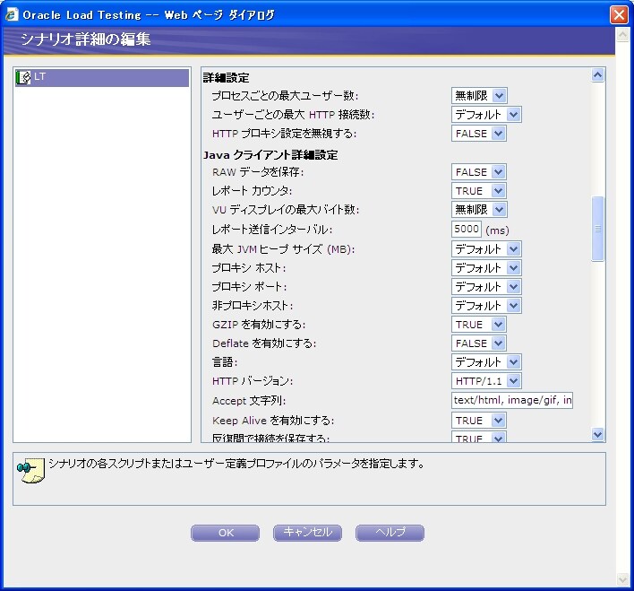Open the RAW データを保存 dropdown
The width and height of the screenshot is (634, 591).
click(x=479, y=172)
